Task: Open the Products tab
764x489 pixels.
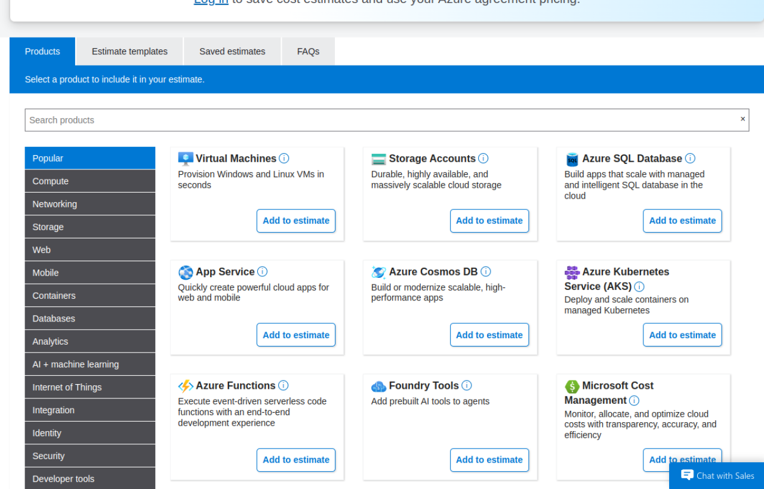Action: pyautogui.click(x=42, y=51)
